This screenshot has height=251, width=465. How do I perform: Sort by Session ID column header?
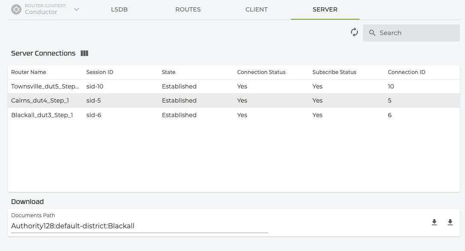[100, 72]
